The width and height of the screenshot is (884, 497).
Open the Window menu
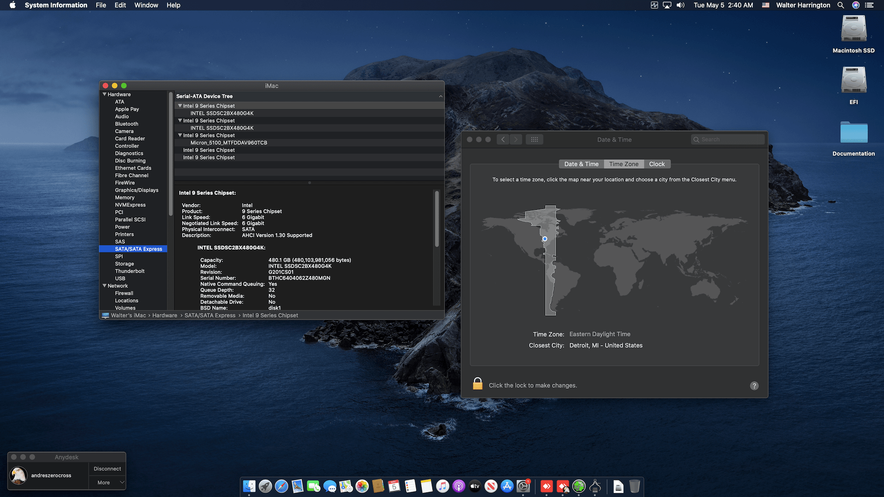146,5
